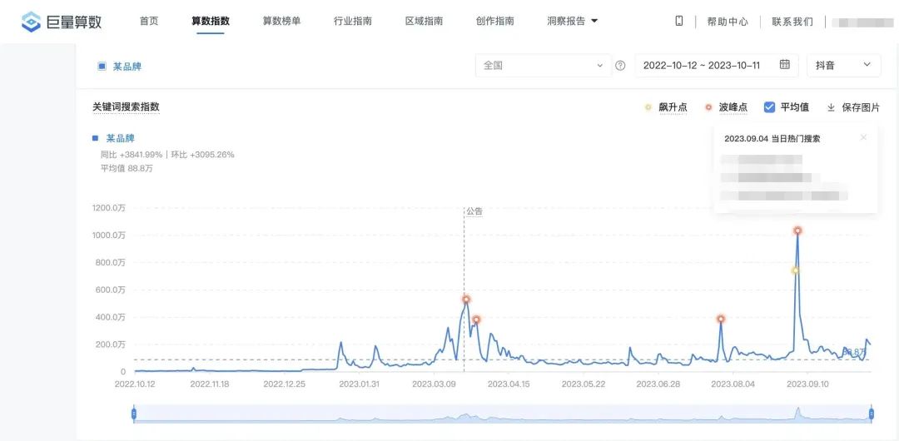This screenshot has height=441, width=899.
Task: Open the mobile phone icon in header
Action: (679, 22)
